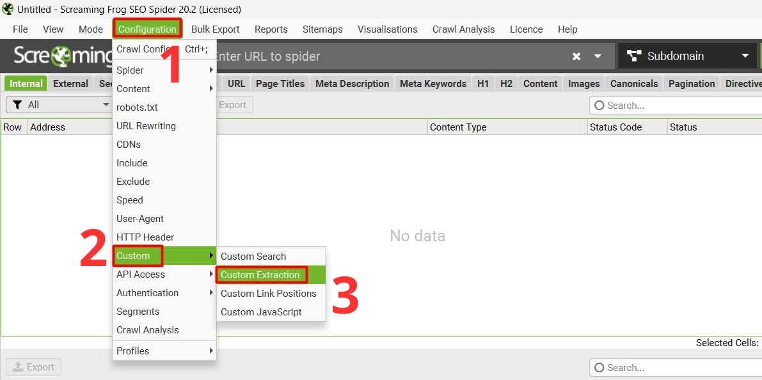
Task: Sort by the Status column header
Action: [x=715, y=127]
